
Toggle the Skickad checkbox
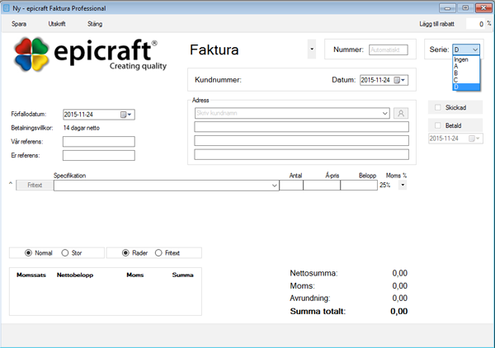pyautogui.click(x=437, y=107)
